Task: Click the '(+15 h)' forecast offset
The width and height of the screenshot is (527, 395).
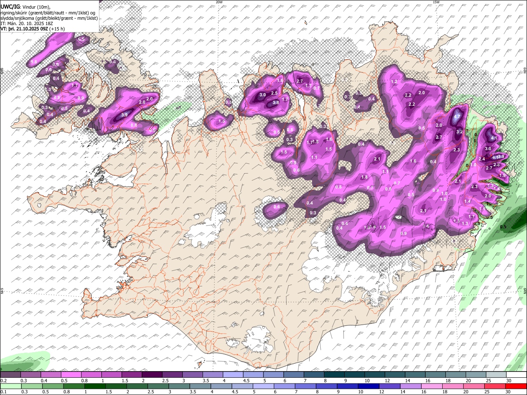Action: coord(58,29)
